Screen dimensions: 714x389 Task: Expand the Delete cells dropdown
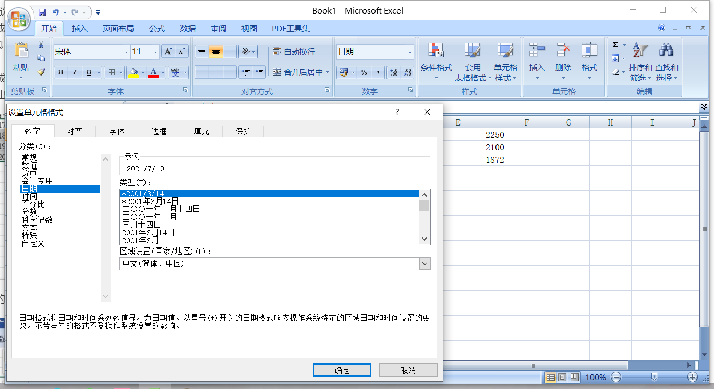[x=563, y=78]
